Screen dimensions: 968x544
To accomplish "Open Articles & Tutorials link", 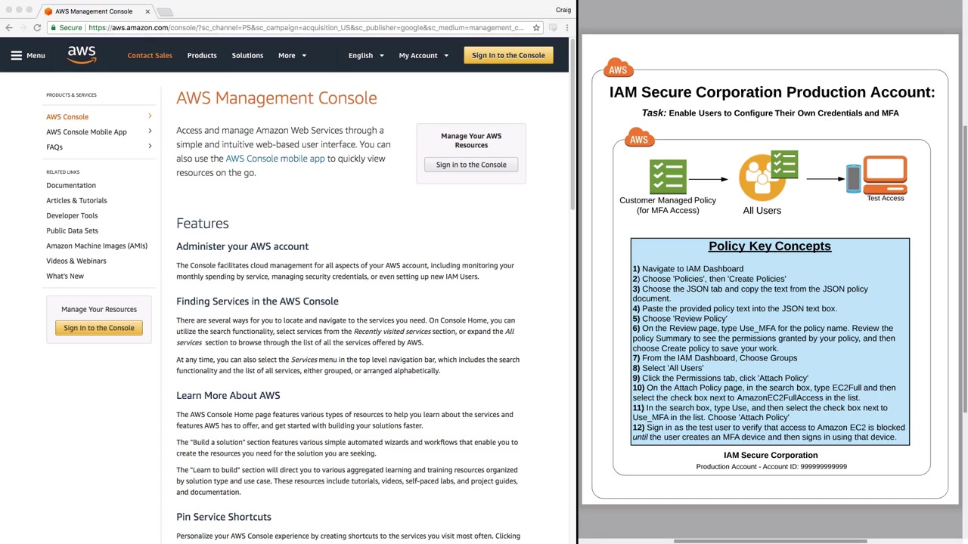I will 76,200.
